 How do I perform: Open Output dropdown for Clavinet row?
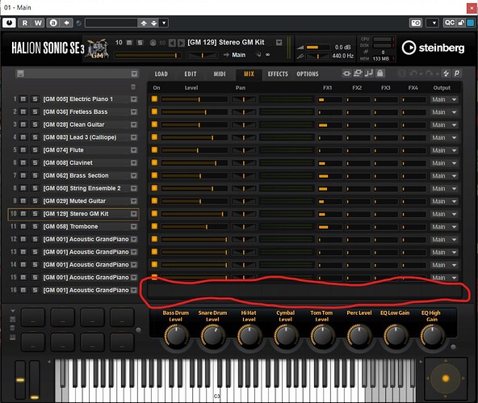(444, 163)
